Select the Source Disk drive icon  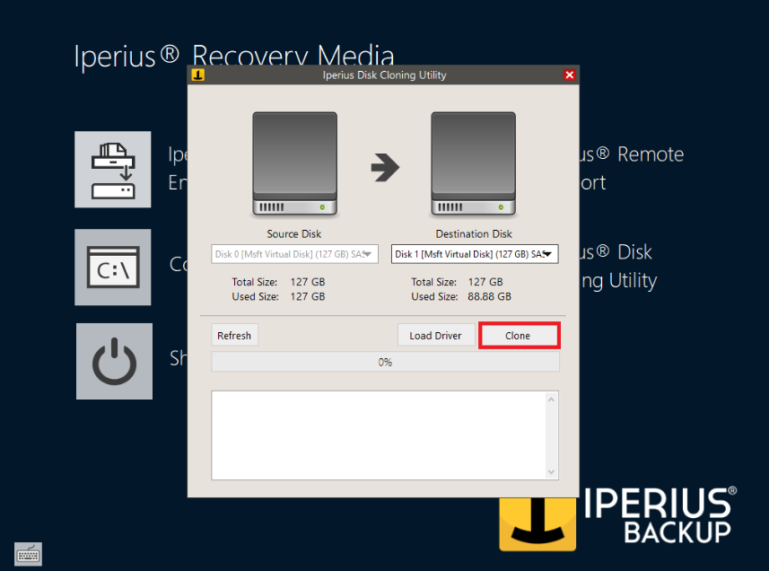pos(293,163)
